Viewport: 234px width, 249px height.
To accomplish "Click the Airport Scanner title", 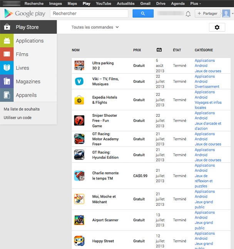I will pyautogui.click(x=105, y=220).
